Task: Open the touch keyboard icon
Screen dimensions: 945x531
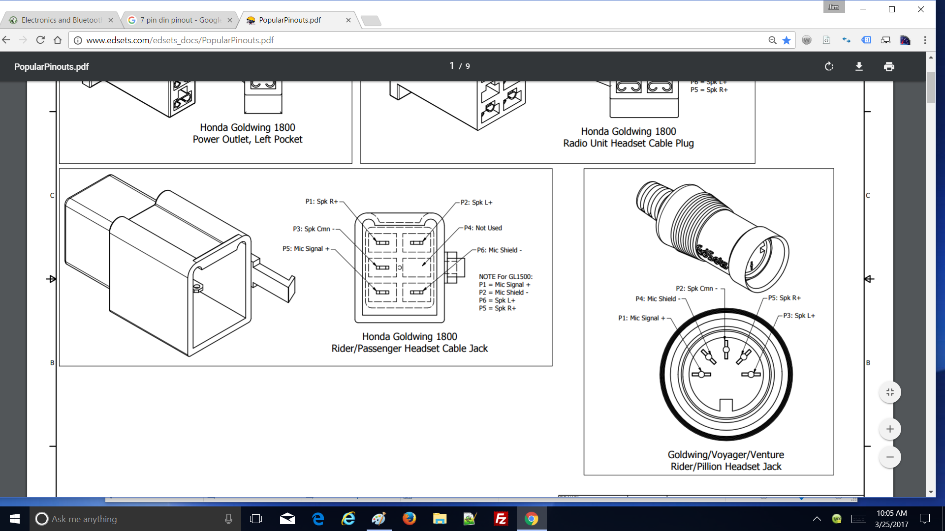Action: click(x=859, y=519)
